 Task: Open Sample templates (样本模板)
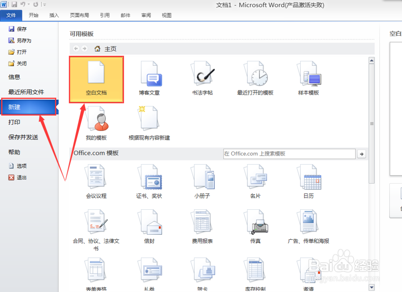coord(308,79)
